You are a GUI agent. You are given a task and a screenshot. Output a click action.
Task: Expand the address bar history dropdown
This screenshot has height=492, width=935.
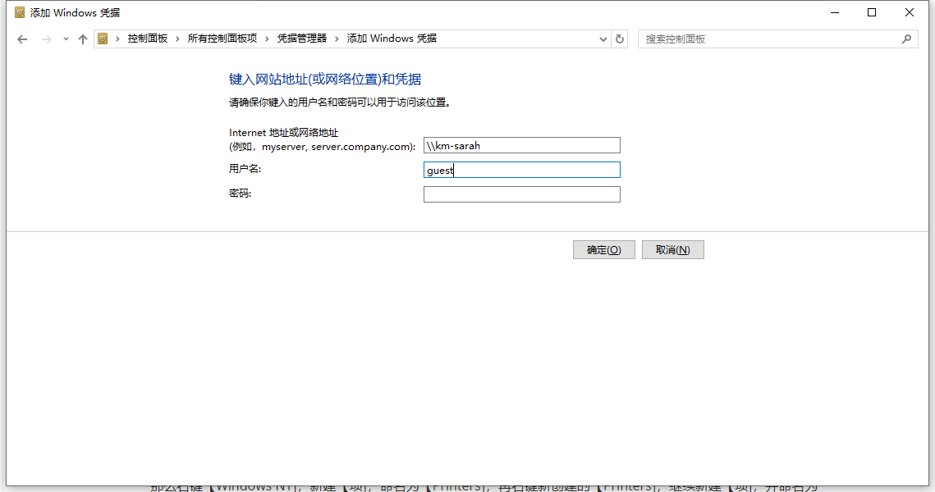click(603, 39)
